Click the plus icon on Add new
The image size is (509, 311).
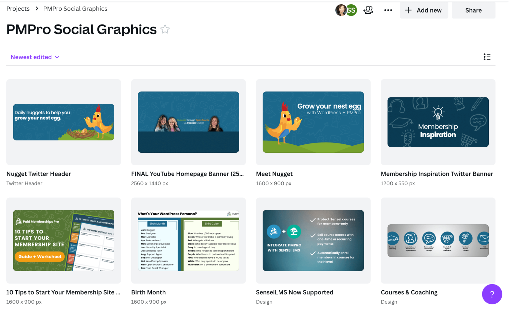coord(408,10)
